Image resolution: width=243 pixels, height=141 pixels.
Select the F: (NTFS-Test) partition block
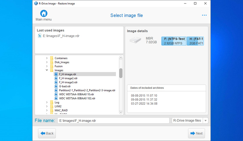174,41
